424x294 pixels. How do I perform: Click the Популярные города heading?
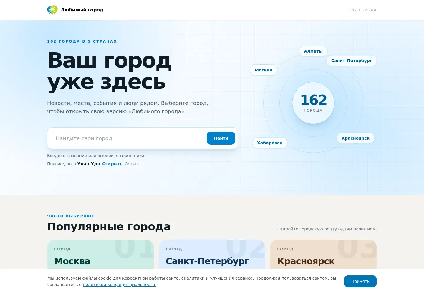[x=109, y=227]
